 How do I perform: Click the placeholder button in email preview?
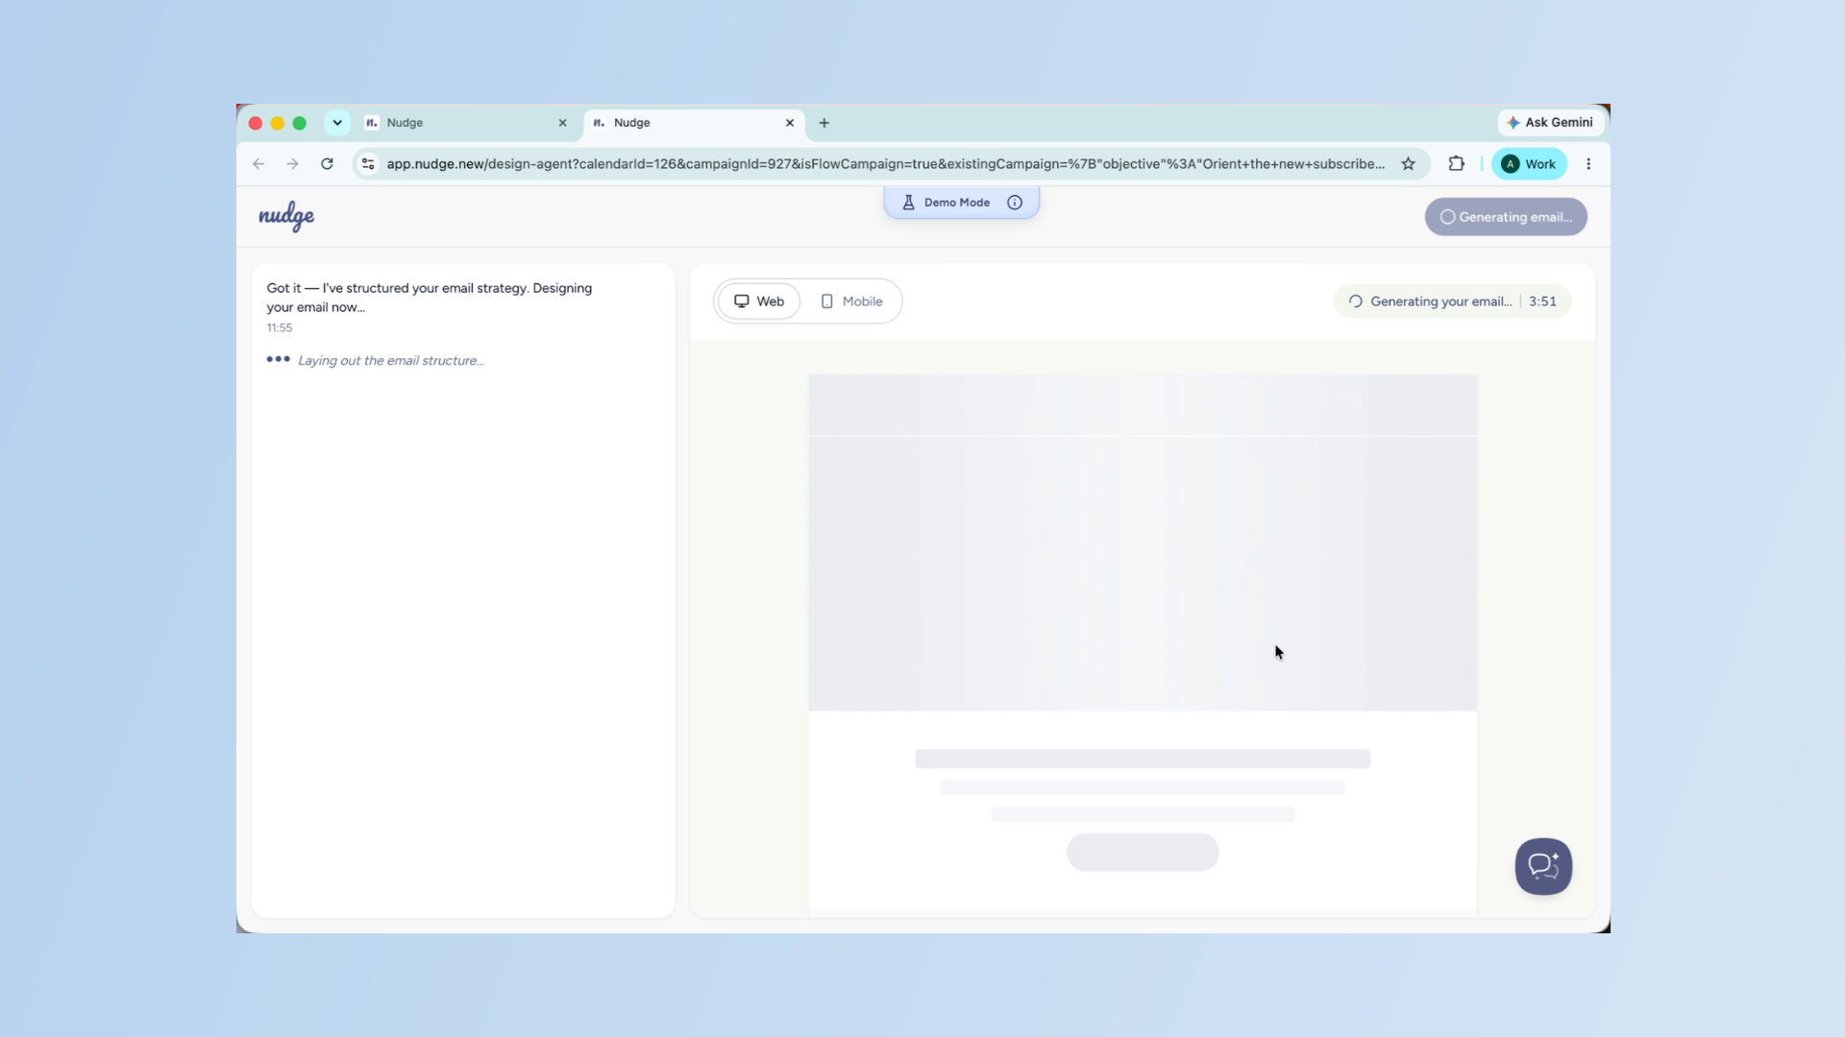click(1143, 852)
